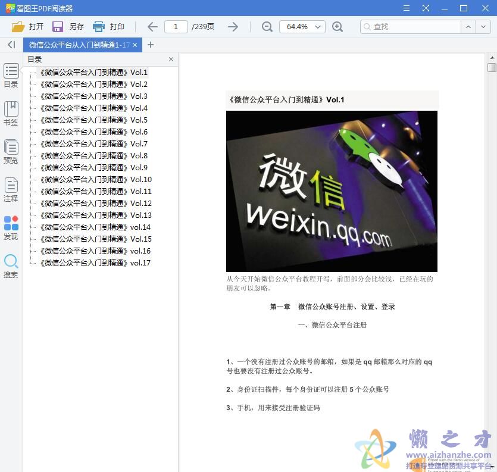Screen dimensions: 497x472
Task: Select outline entry Vol.7
Action: [94, 144]
